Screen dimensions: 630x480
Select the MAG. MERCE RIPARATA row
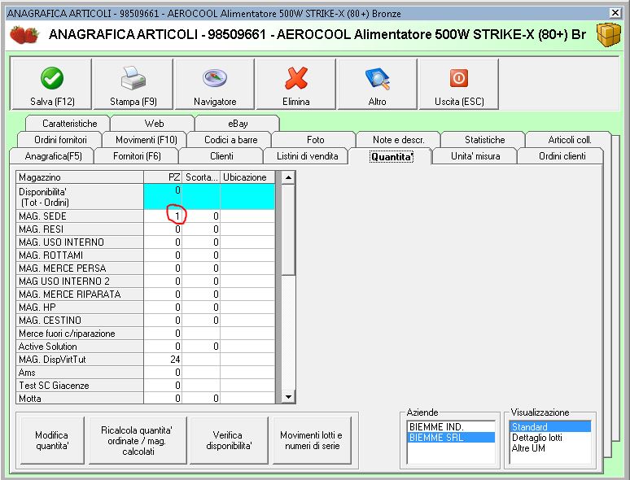point(146,294)
